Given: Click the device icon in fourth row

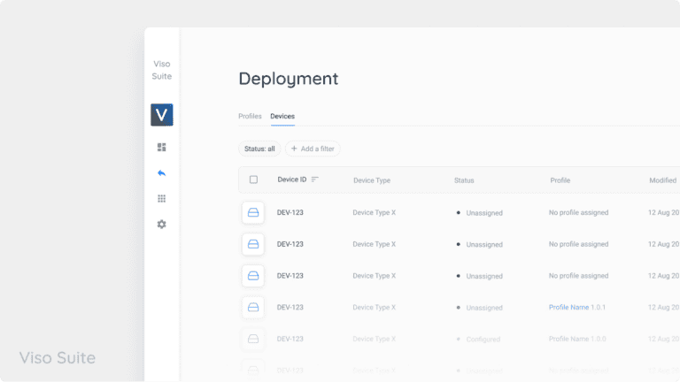Looking at the screenshot, I should click(x=253, y=308).
